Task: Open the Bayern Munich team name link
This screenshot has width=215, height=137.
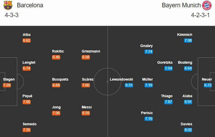Action: [181, 6]
